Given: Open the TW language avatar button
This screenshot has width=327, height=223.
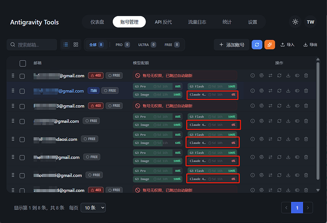Looking at the screenshot, I should click(x=310, y=22).
